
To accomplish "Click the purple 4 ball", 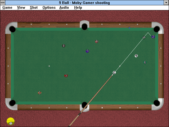I will click(x=87, y=51).
